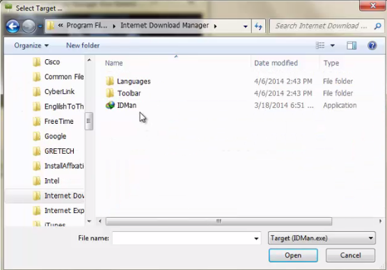Click the folder icon in address bar

point(51,26)
